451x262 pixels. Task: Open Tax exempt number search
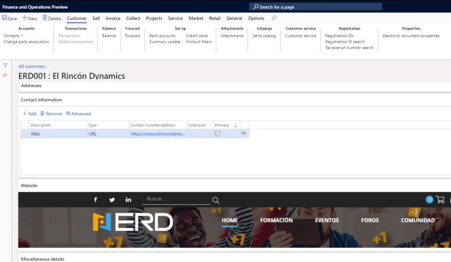click(x=349, y=47)
